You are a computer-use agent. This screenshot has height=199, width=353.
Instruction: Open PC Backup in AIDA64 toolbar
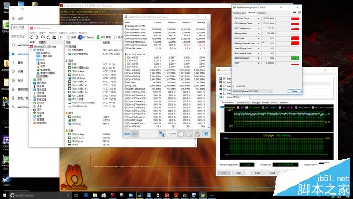point(86,38)
